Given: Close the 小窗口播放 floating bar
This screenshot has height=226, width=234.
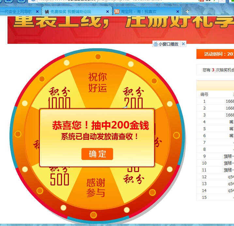Looking at the screenshot, I should pos(183,44).
